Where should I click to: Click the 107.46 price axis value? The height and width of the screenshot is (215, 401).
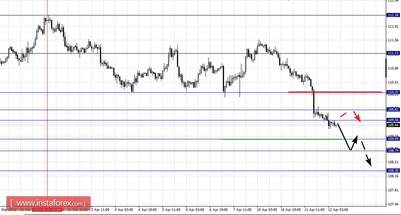tap(393, 204)
